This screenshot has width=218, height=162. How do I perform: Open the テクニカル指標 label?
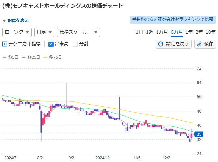click(x=24, y=44)
